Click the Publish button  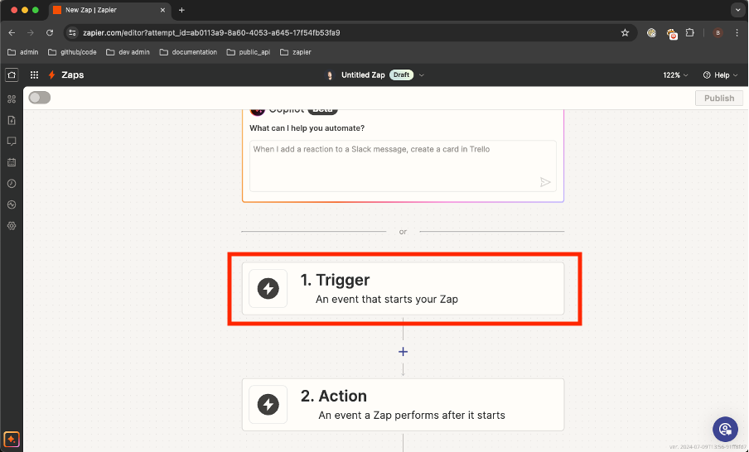pyautogui.click(x=718, y=98)
